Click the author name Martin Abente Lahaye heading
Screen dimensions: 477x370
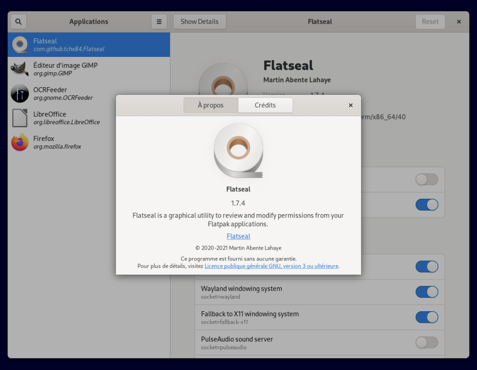[x=297, y=80]
